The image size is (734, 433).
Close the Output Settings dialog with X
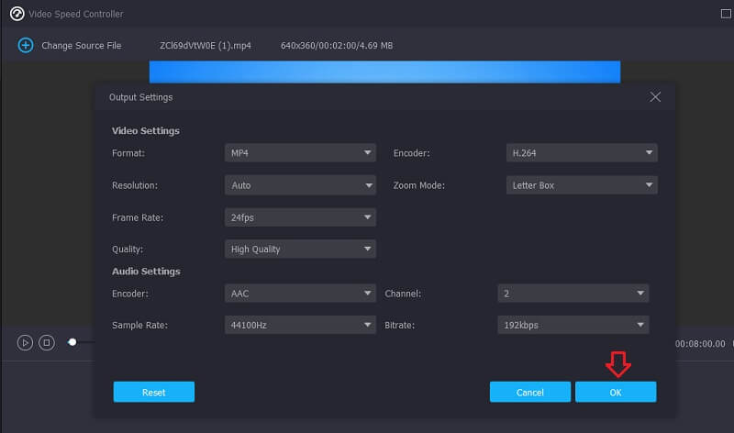click(x=655, y=96)
